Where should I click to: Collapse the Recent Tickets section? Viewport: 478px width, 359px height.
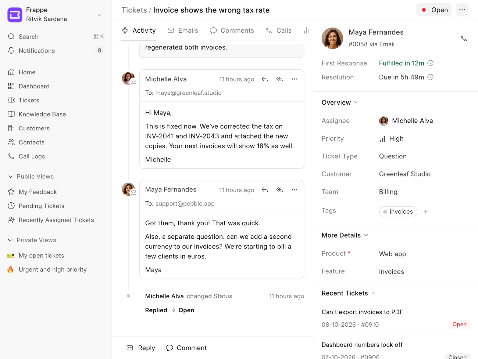pyautogui.click(x=348, y=293)
